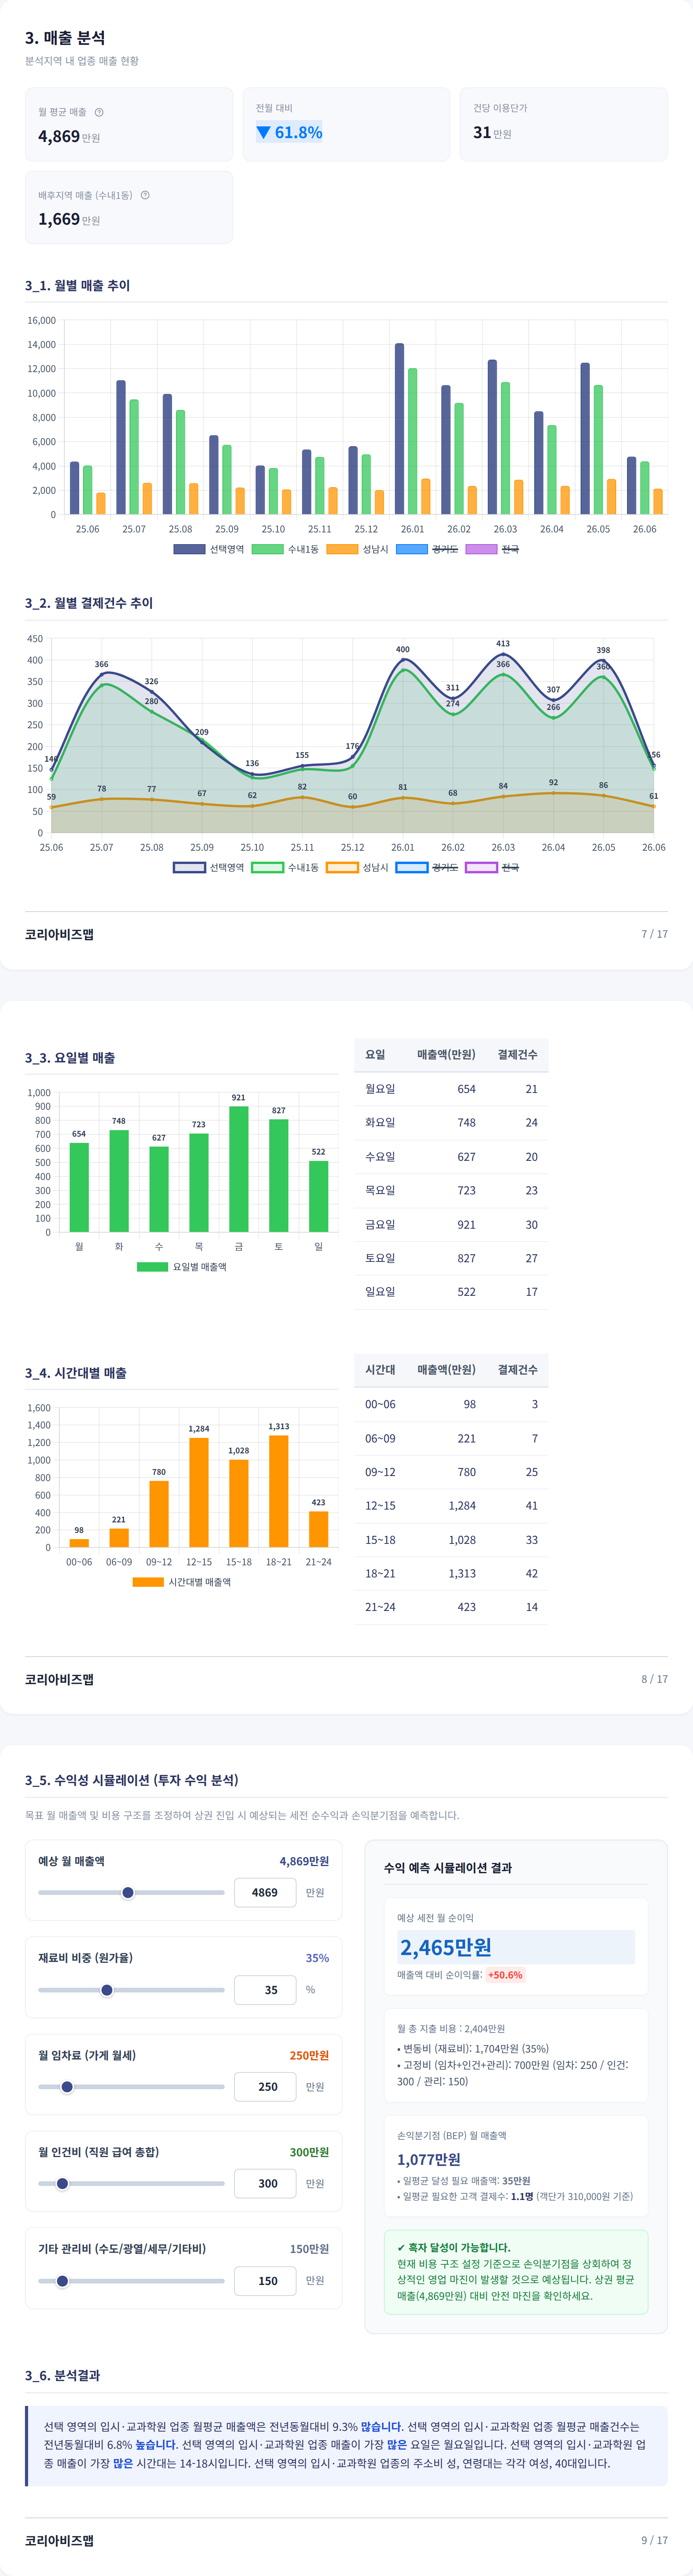Click the 목요일 row in weekday table

tap(451, 1190)
